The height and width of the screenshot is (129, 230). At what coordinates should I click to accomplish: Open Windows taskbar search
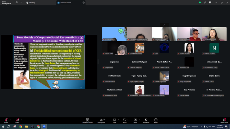click(x=9, y=126)
